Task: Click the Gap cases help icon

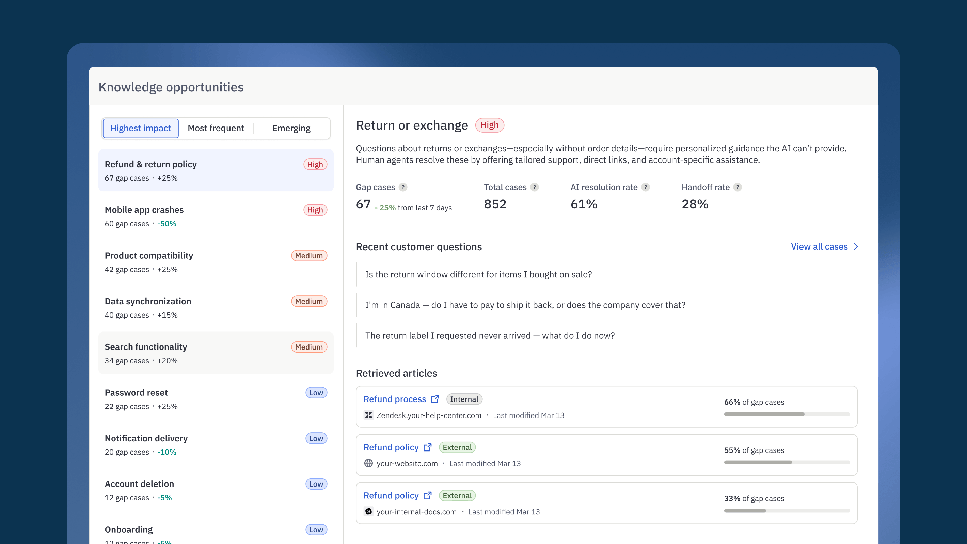Action: coord(403,187)
